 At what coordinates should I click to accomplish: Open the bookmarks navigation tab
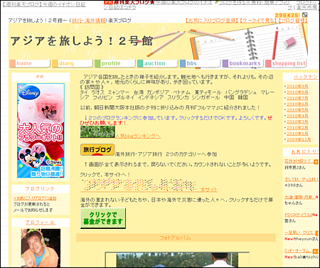[242, 63]
